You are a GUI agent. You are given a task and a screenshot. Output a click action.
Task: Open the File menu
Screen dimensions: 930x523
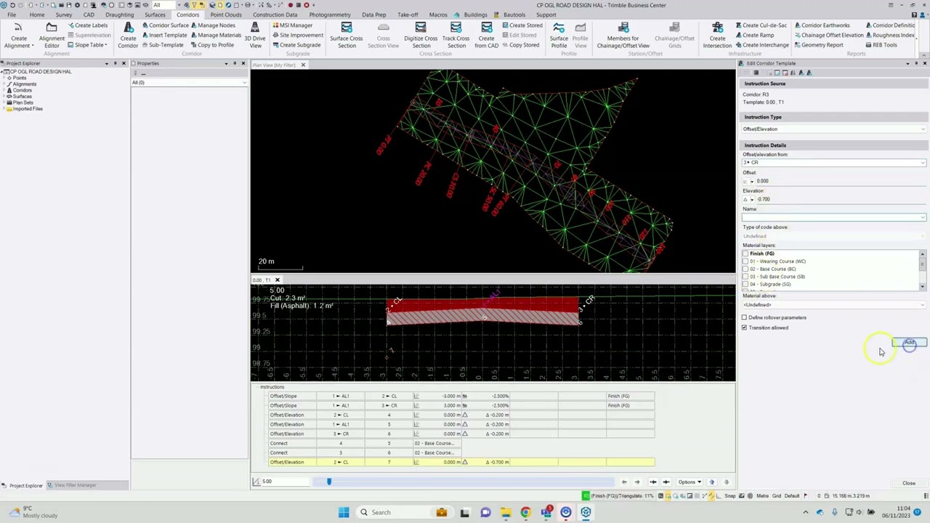coord(12,15)
